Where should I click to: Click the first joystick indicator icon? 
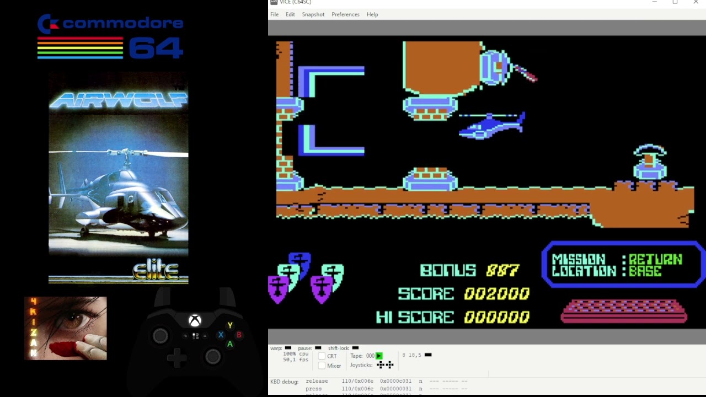click(381, 365)
